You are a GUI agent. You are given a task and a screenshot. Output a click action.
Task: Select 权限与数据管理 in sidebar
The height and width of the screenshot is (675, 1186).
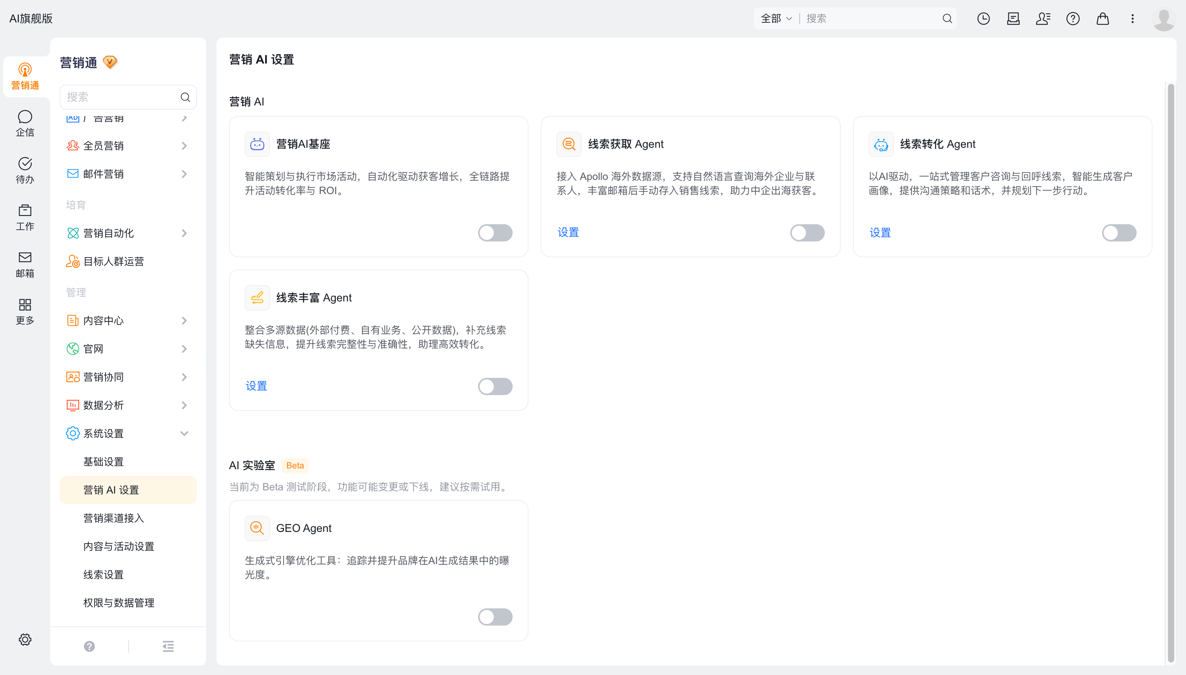(128, 603)
